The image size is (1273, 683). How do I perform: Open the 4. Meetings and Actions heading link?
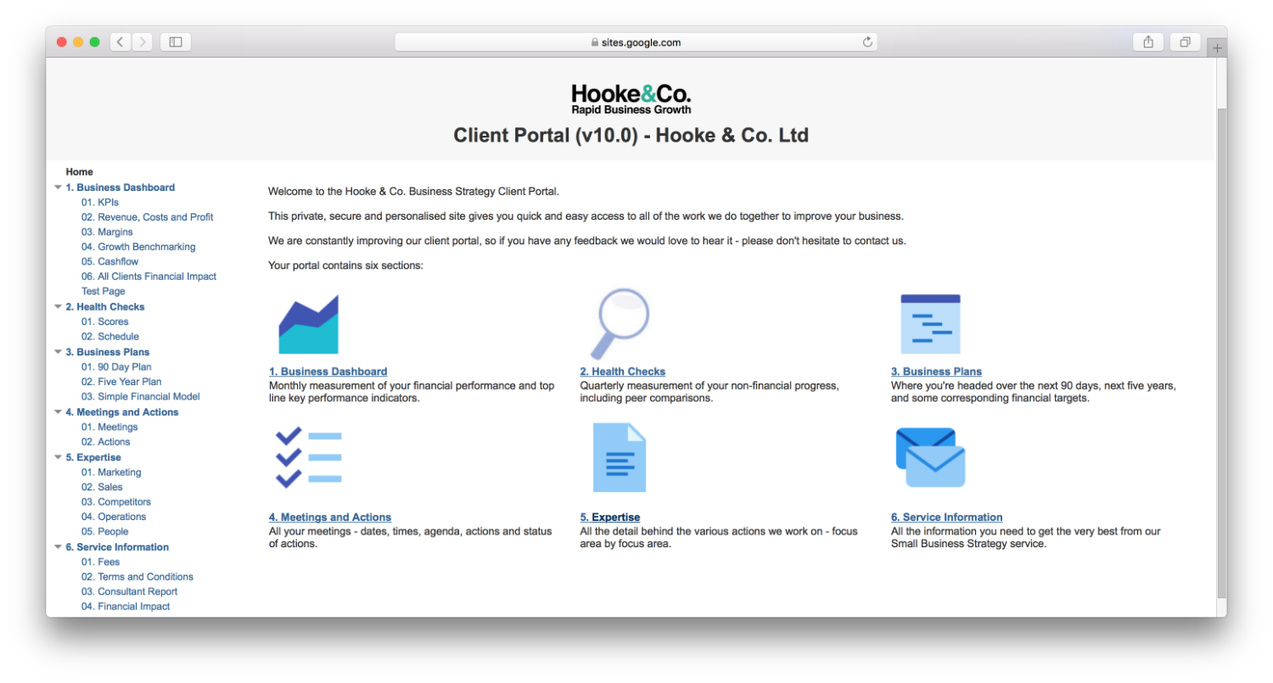330,518
